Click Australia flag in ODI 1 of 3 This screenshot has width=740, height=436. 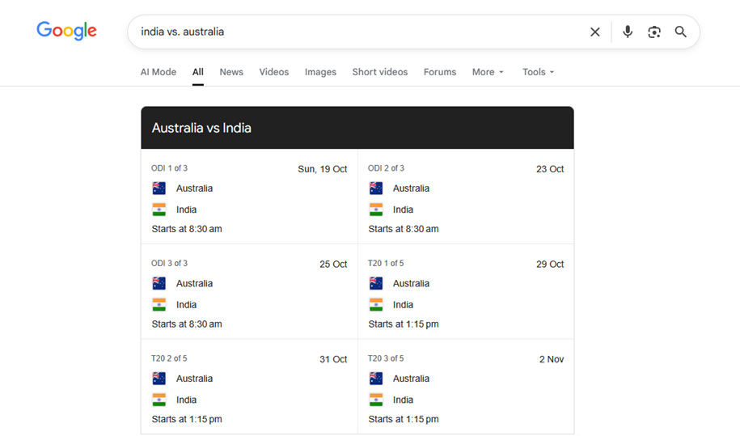coord(159,188)
